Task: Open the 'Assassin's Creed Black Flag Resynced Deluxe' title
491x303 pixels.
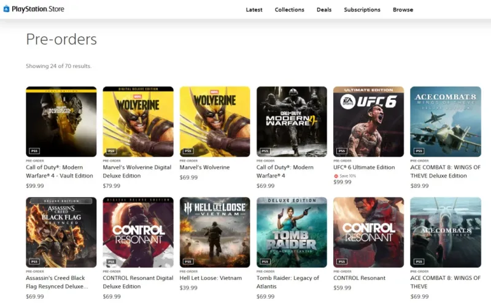Action: (x=57, y=282)
